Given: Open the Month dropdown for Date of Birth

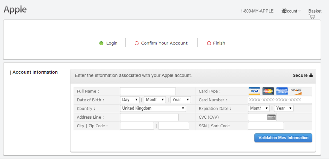Looking at the screenshot, I should (155, 100).
